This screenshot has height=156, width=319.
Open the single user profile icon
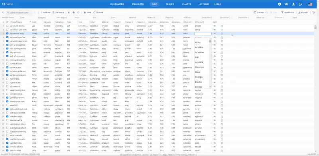(293, 4)
